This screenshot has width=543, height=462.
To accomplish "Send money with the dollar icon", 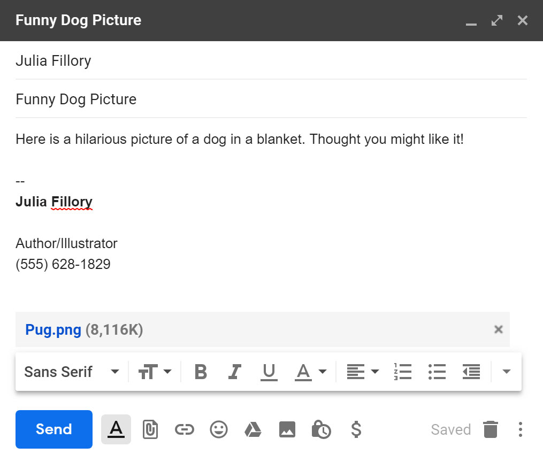I will (356, 429).
